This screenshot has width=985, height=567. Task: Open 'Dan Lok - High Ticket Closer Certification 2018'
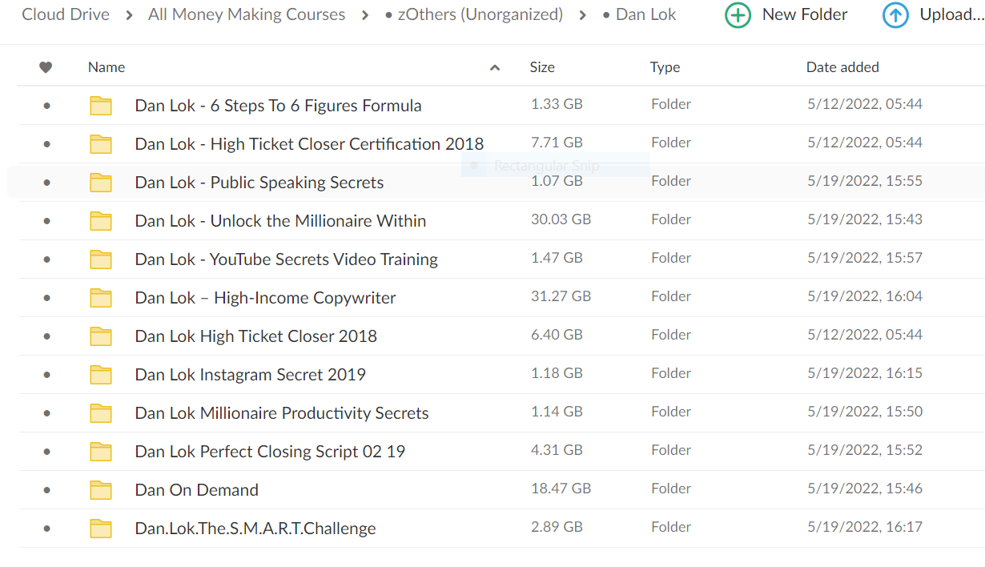[x=310, y=143]
